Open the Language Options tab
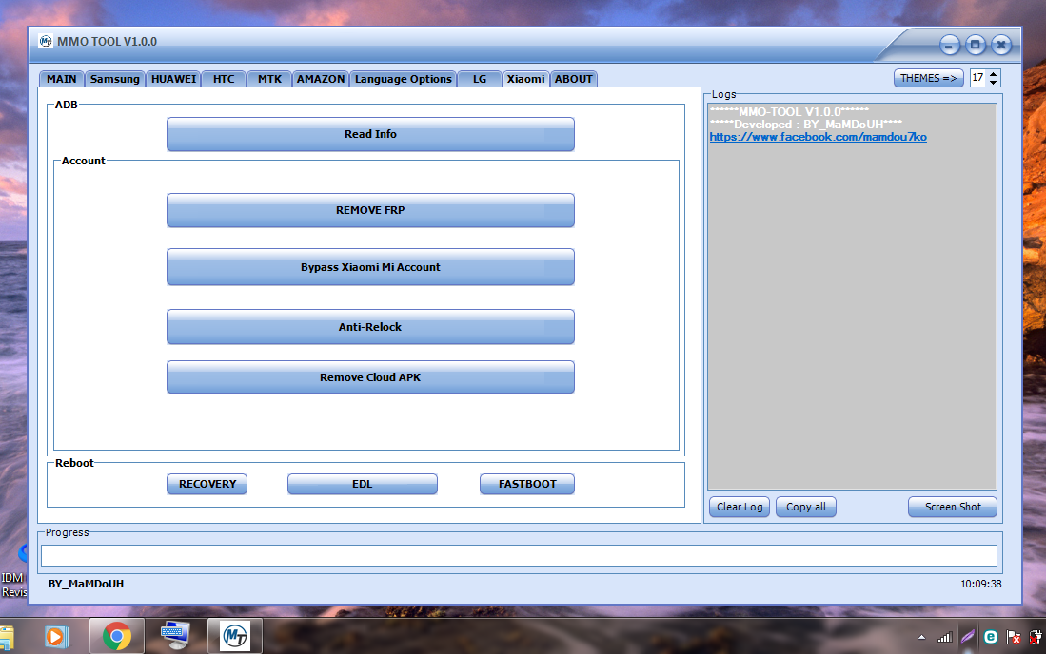The width and height of the screenshot is (1046, 654). click(403, 79)
